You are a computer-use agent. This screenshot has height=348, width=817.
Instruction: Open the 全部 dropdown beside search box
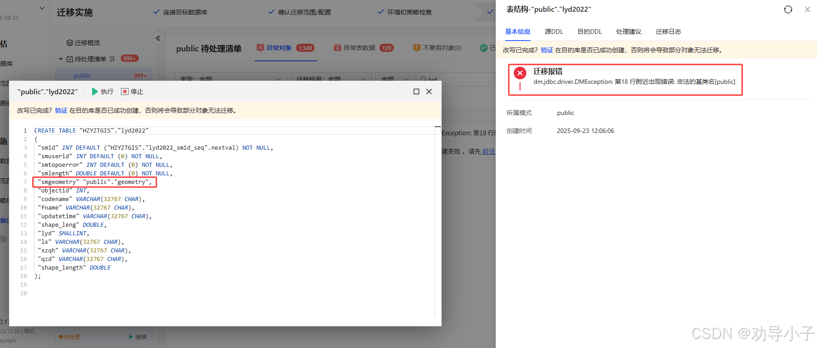[x=395, y=78]
